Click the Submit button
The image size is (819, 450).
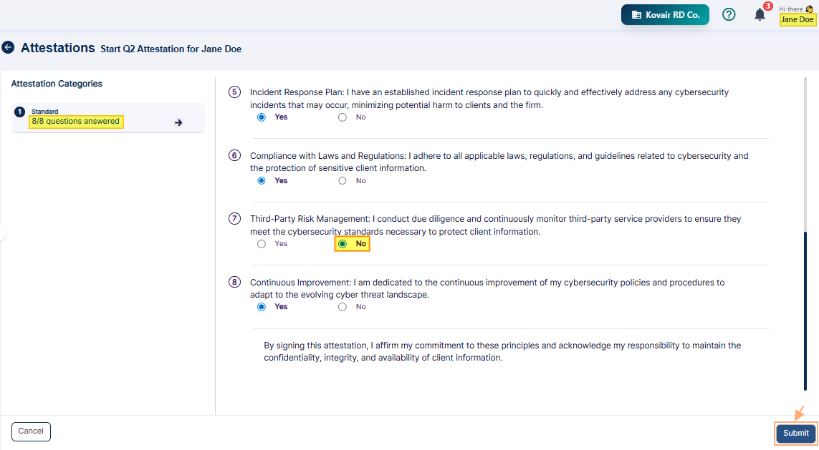tap(795, 433)
